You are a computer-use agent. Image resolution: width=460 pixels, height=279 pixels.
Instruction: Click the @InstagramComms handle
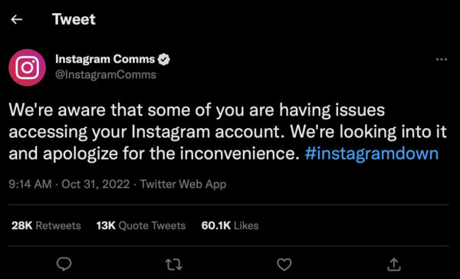106,75
